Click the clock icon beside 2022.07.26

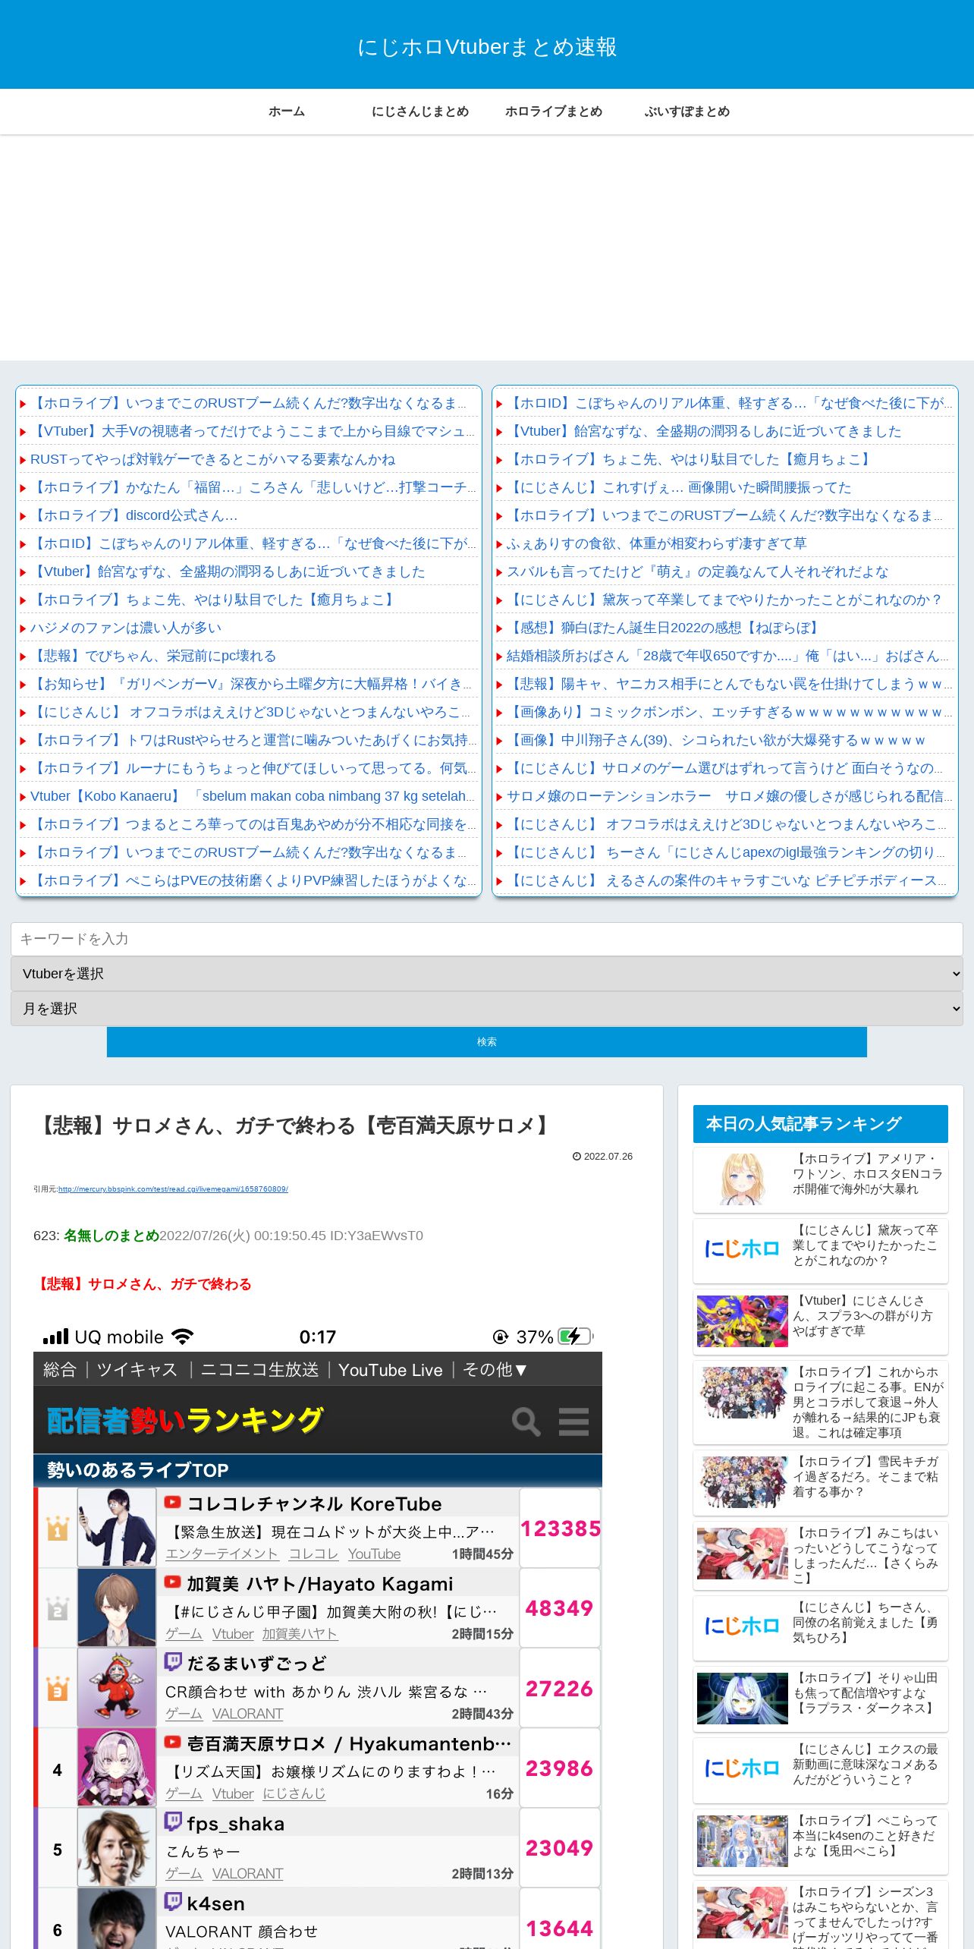[577, 1157]
